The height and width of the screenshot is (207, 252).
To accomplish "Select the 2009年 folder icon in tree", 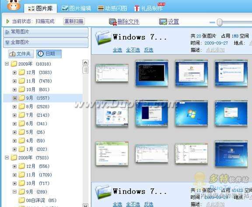I will tap(14, 64).
